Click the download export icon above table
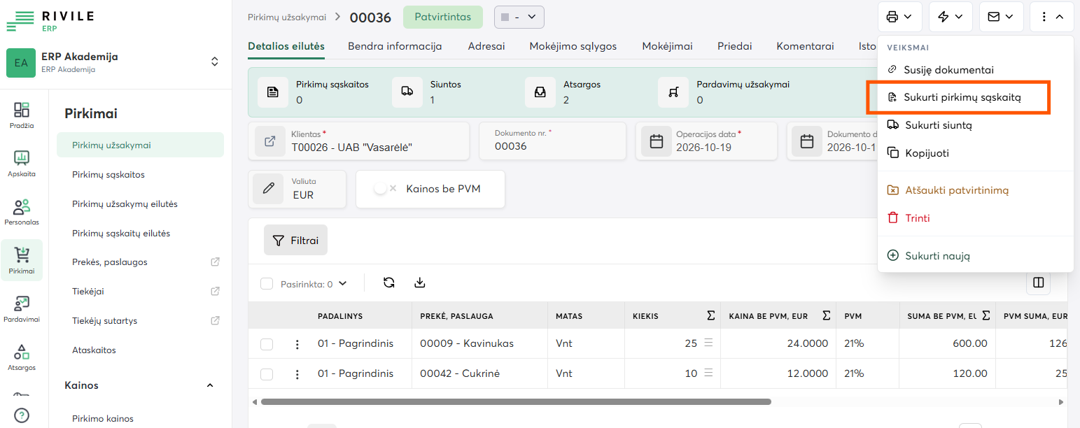Screen dimensions: 1080x428 [420, 283]
